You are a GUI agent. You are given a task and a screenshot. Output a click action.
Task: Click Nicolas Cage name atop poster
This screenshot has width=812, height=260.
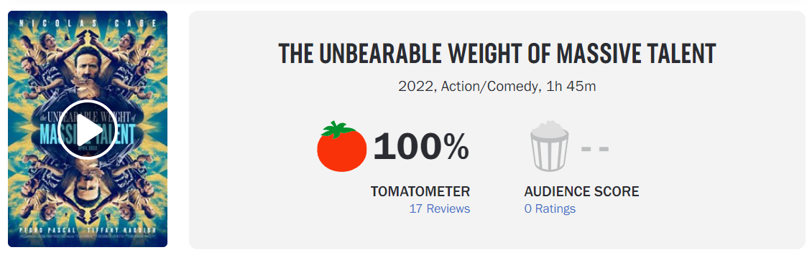(x=88, y=24)
